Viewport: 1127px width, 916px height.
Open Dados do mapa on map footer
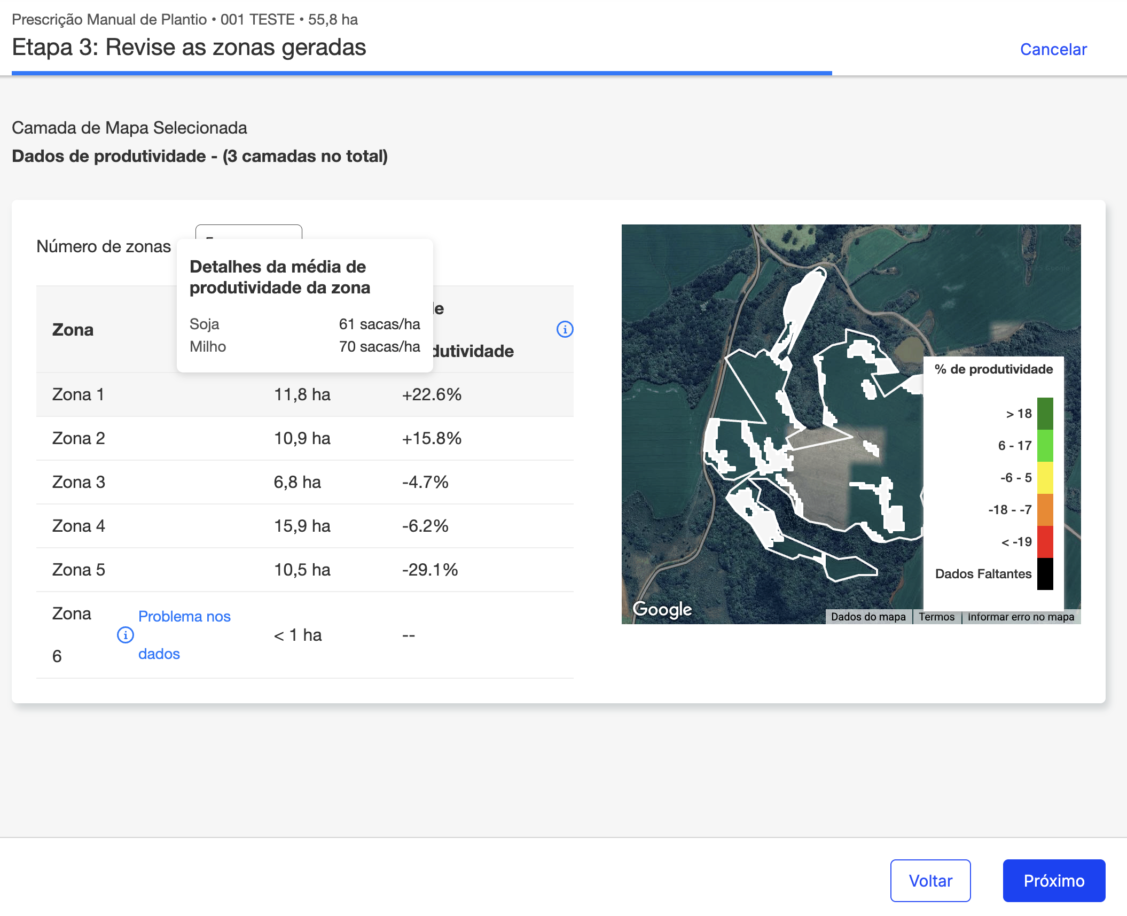[x=868, y=617]
